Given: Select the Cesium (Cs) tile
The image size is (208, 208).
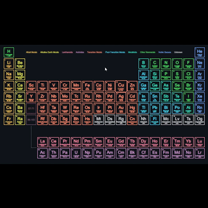Looking at the screenshot, I should 9,109.
